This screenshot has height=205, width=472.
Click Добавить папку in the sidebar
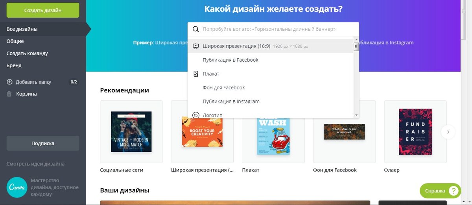(33, 82)
